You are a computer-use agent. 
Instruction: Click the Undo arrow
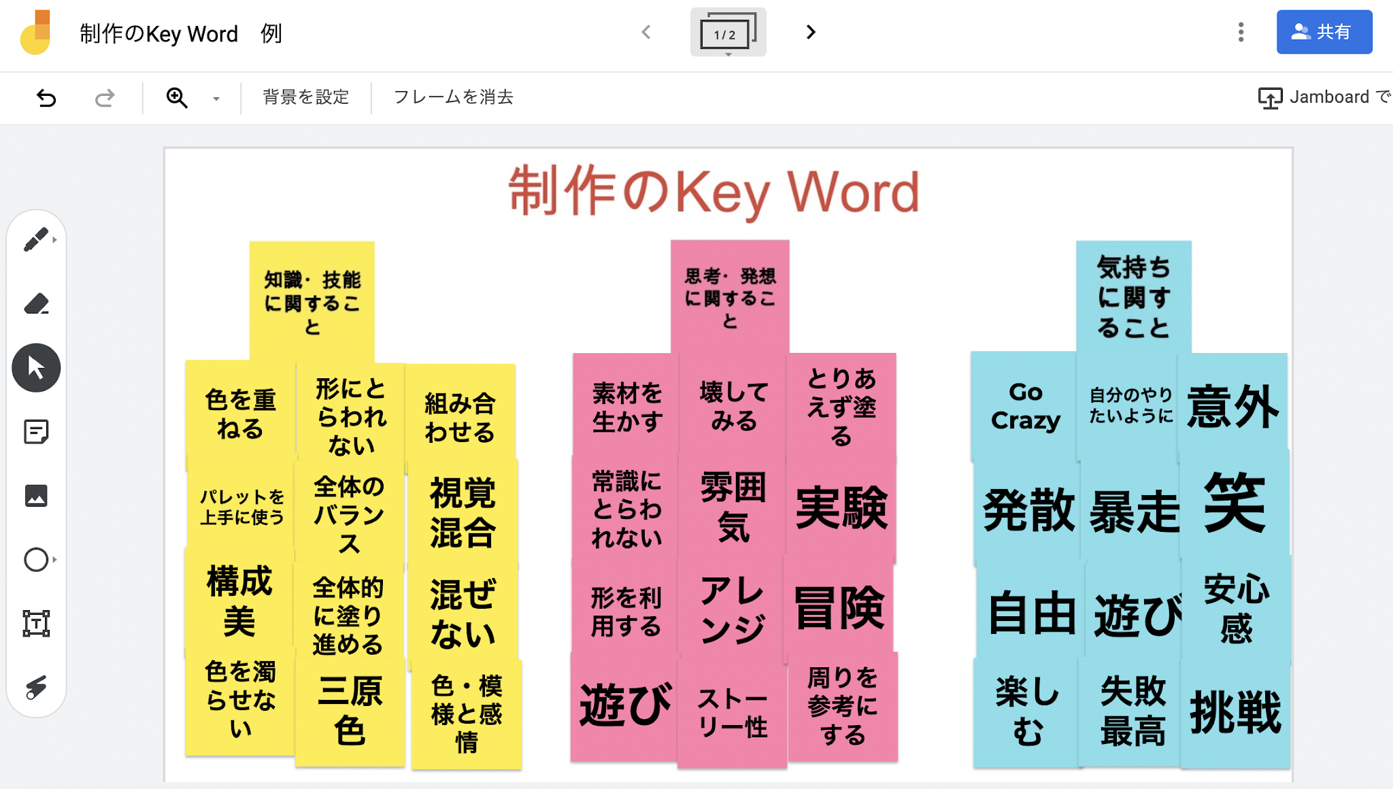(x=46, y=98)
